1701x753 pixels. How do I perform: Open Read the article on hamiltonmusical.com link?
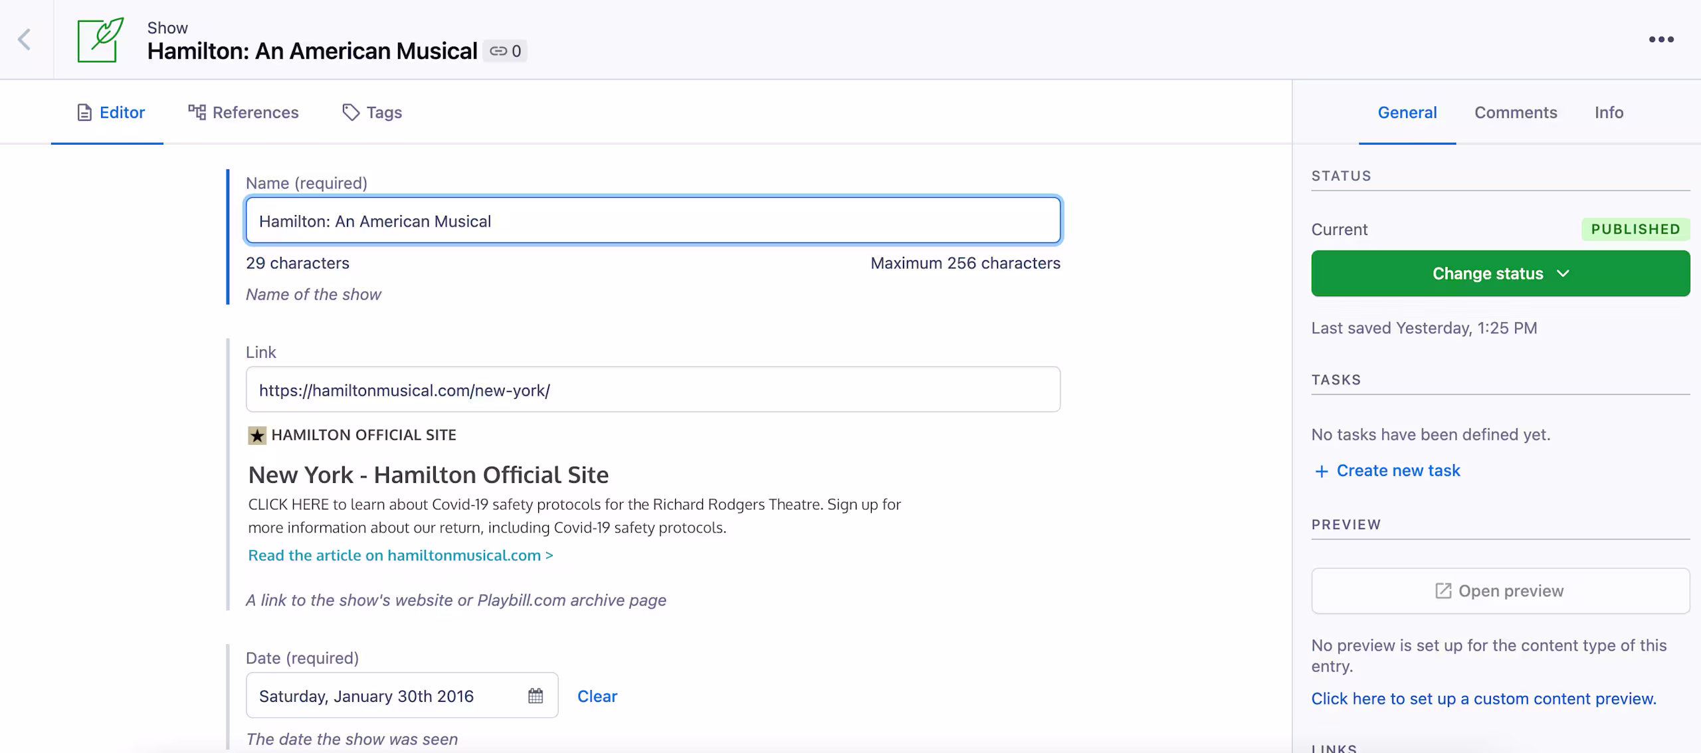pos(401,555)
